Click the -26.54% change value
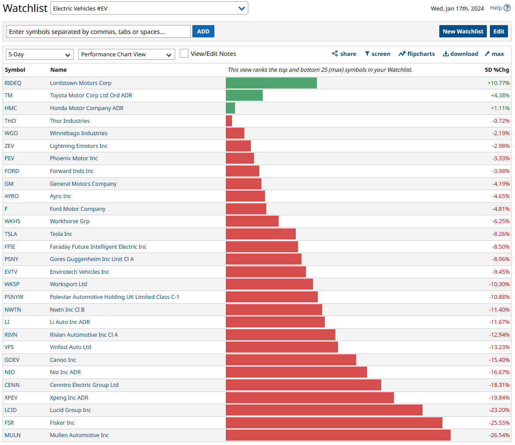The height and width of the screenshot is (445, 515). click(499, 435)
